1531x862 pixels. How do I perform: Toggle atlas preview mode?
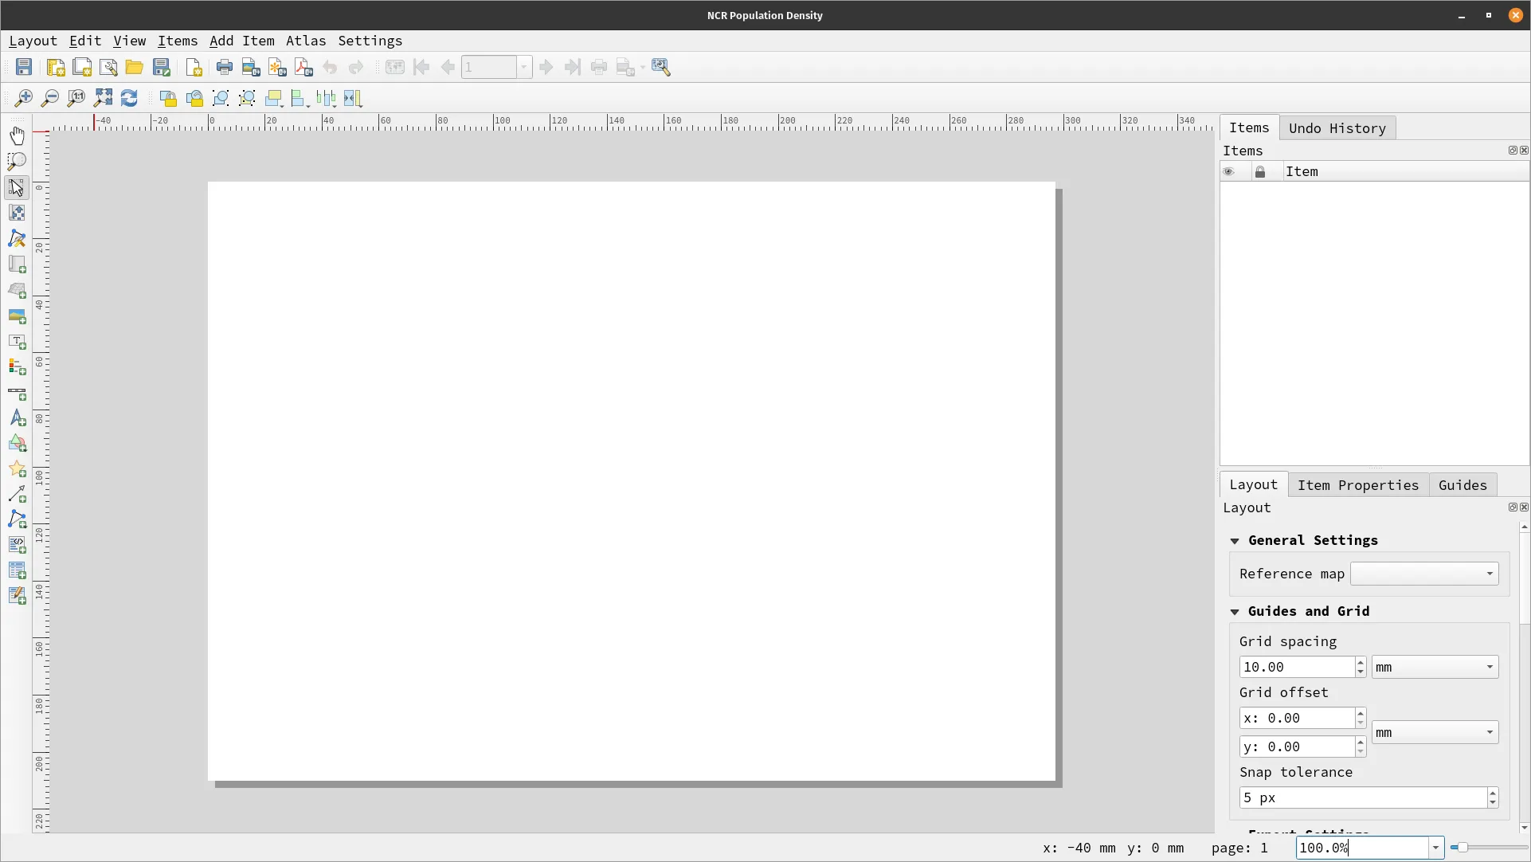pyautogui.click(x=395, y=67)
